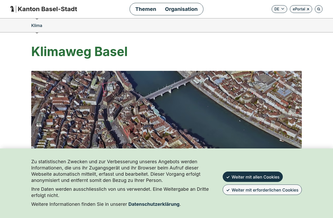Open the DE language chevron icon
333x218 pixels.
(283, 9)
